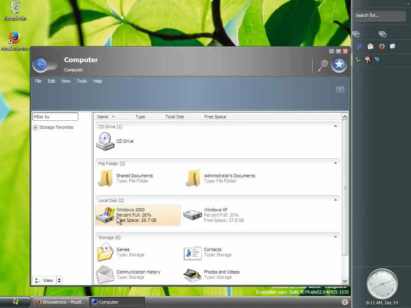Viewport: 411px width, 308px height.
Task: Click the '8:11 AM, Dec 14' date text
Action: click(x=382, y=303)
